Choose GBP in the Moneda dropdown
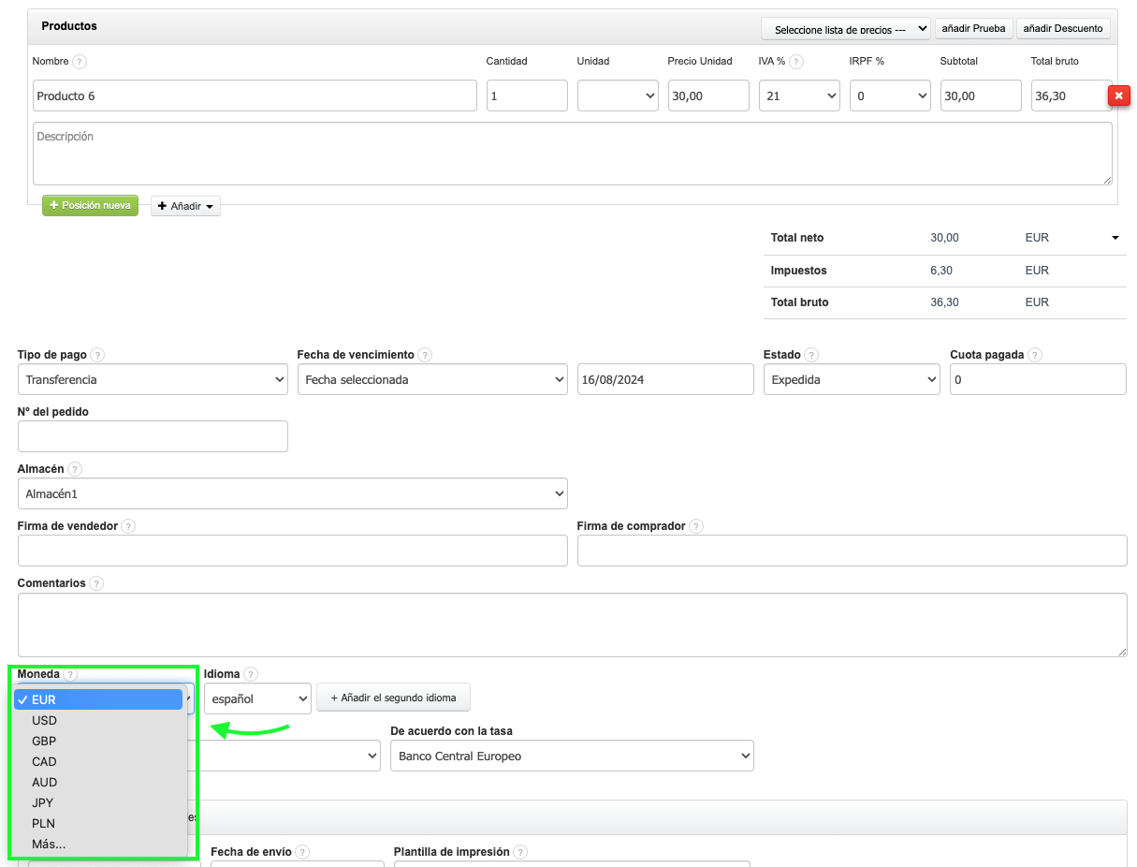Viewport: 1137px width, 867px height. (44, 742)
